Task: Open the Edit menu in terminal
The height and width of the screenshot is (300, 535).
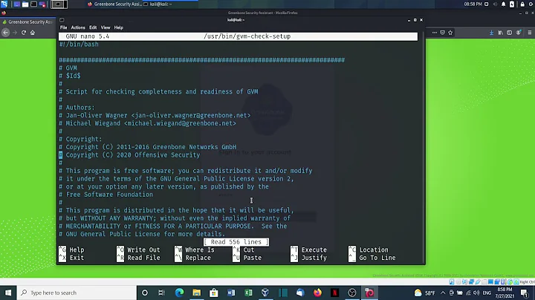Action: (93, 27)
